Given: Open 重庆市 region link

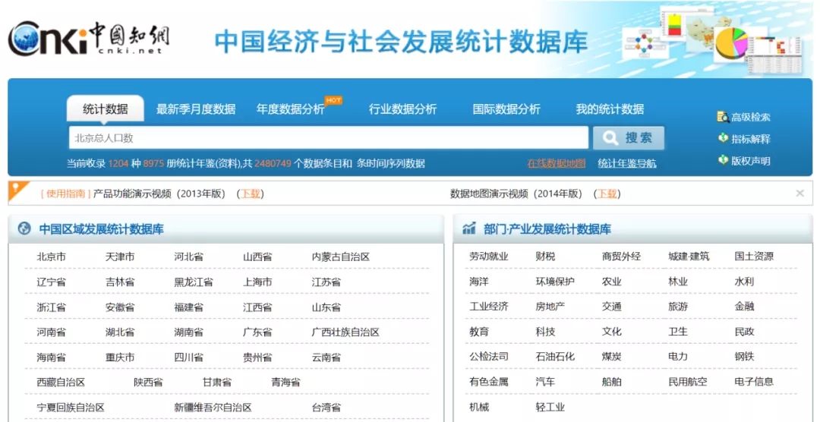Looking at the screenshot, I should (x=120, y=357).
